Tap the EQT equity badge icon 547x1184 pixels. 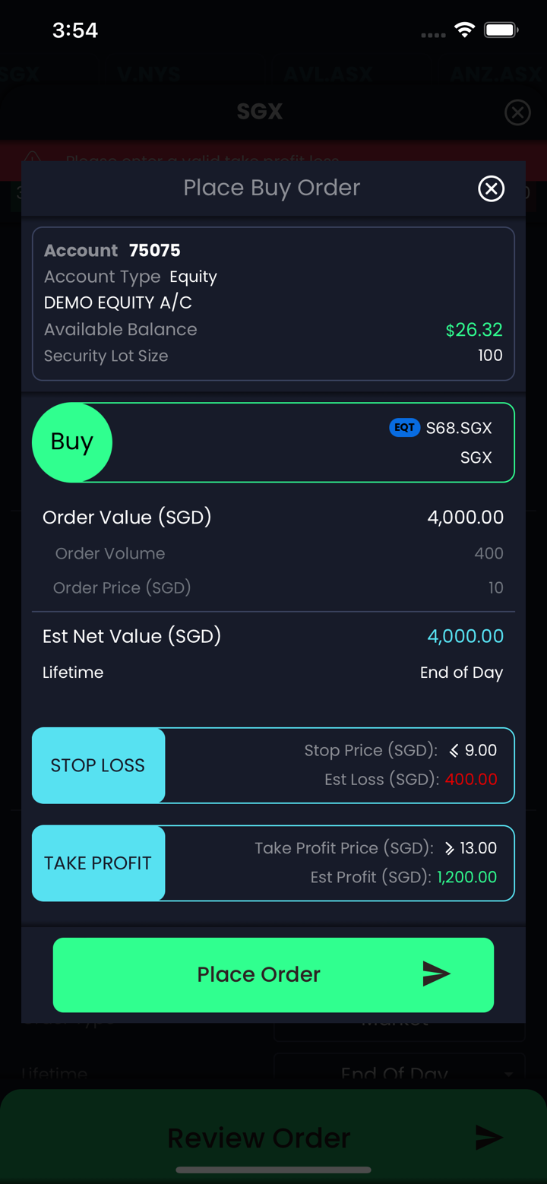pyautogui.click(x=404, y=428)
